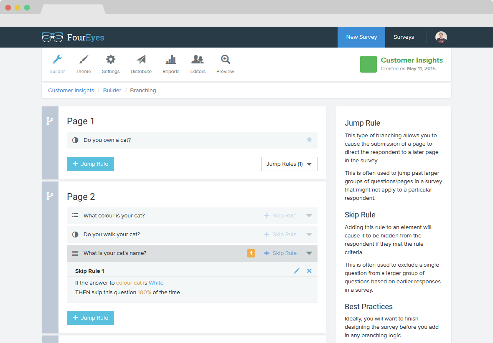Open the Surveys menu item
This screenshot has height=343, width=493.
click(x=404, y=37)
